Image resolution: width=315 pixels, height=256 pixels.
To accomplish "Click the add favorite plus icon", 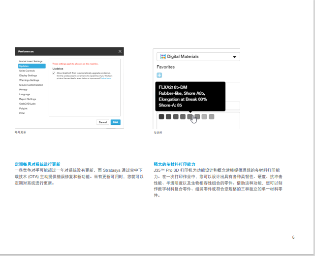I will tap(159, 75).
